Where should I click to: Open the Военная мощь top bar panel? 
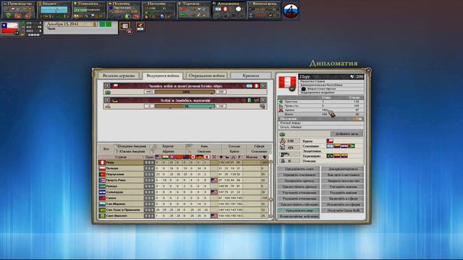[264, 10]
